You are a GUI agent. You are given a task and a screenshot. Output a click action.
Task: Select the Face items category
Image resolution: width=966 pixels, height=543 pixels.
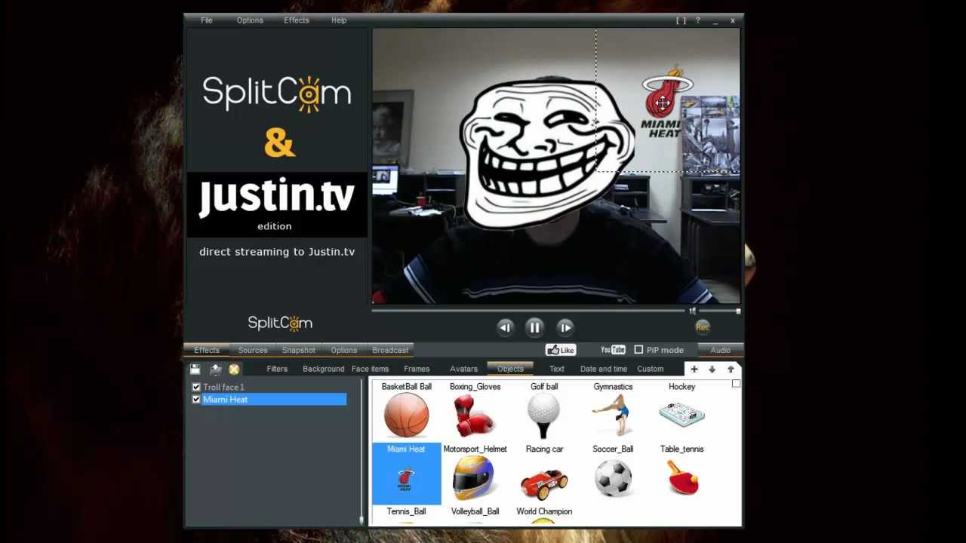point(370,369)
